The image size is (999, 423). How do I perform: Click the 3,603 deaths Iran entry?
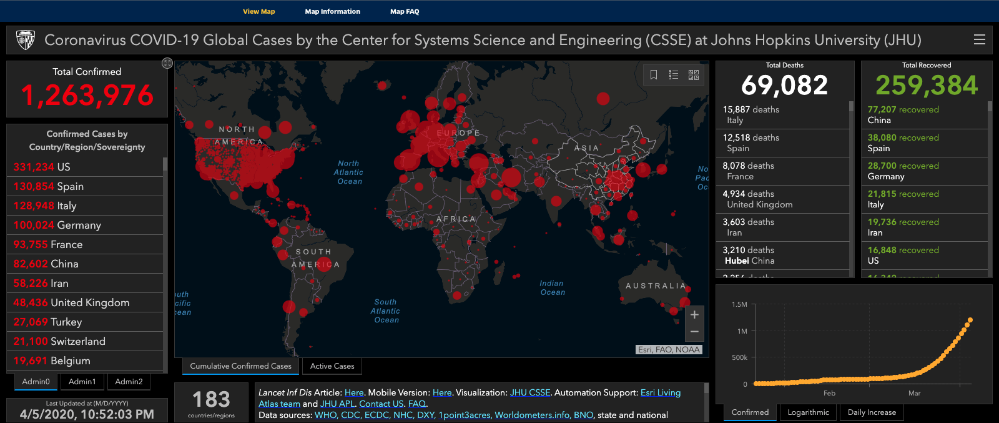point(782,227)
